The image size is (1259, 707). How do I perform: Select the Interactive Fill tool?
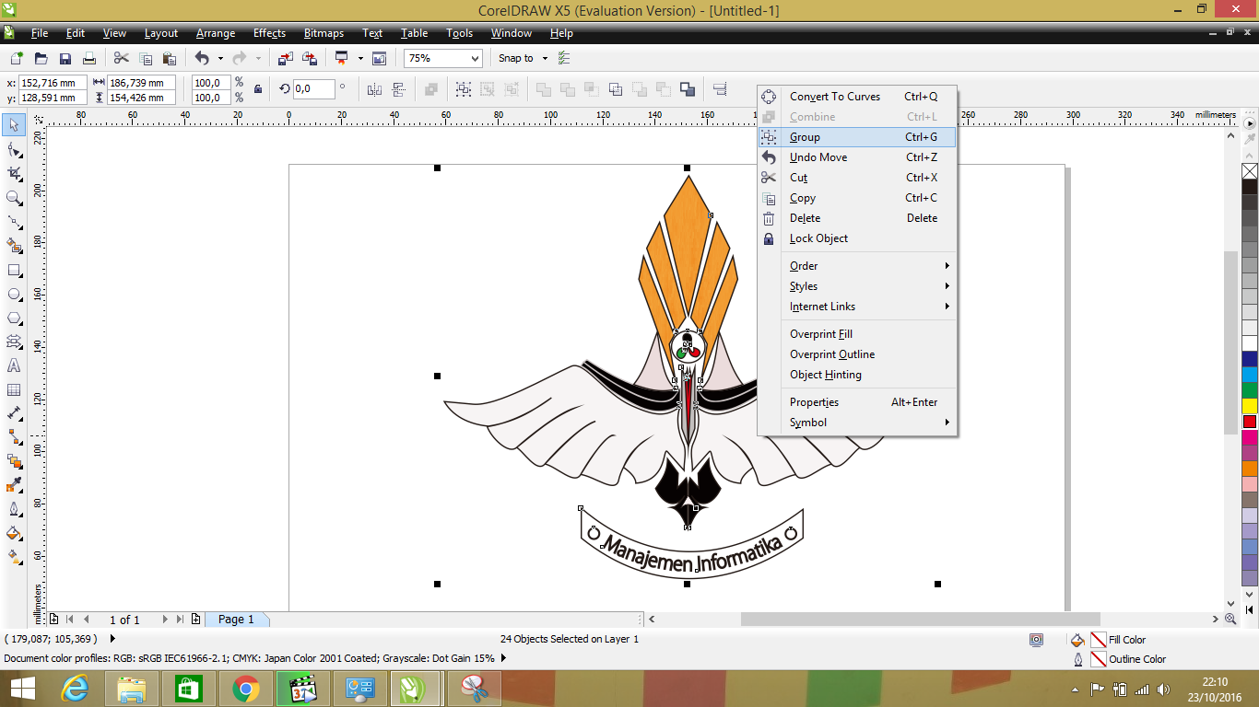point(15,557)
